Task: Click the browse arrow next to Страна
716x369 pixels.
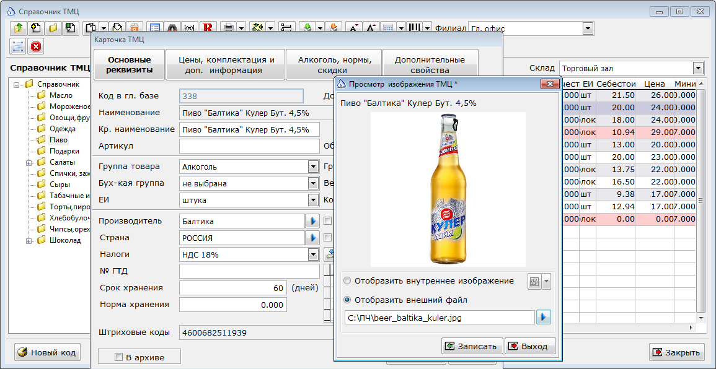Action: click(312, 238)
